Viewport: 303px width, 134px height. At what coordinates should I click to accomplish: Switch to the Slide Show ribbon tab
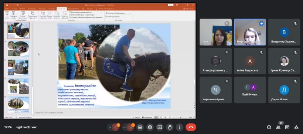[62, 9]
